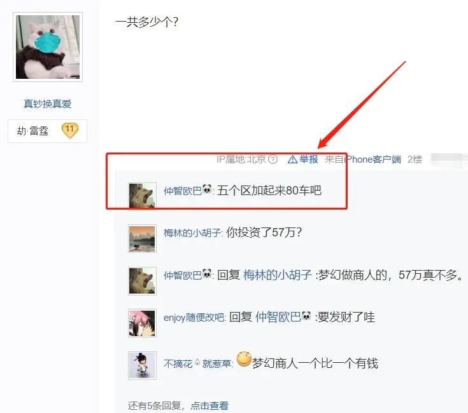Open username 梅林的小胡子 commenter link
The width and height of the screenshot is (468, 413).
coord(192,233)
